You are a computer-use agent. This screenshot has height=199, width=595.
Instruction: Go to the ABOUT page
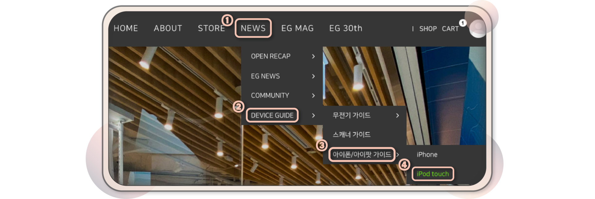click(x=168, y=28)
